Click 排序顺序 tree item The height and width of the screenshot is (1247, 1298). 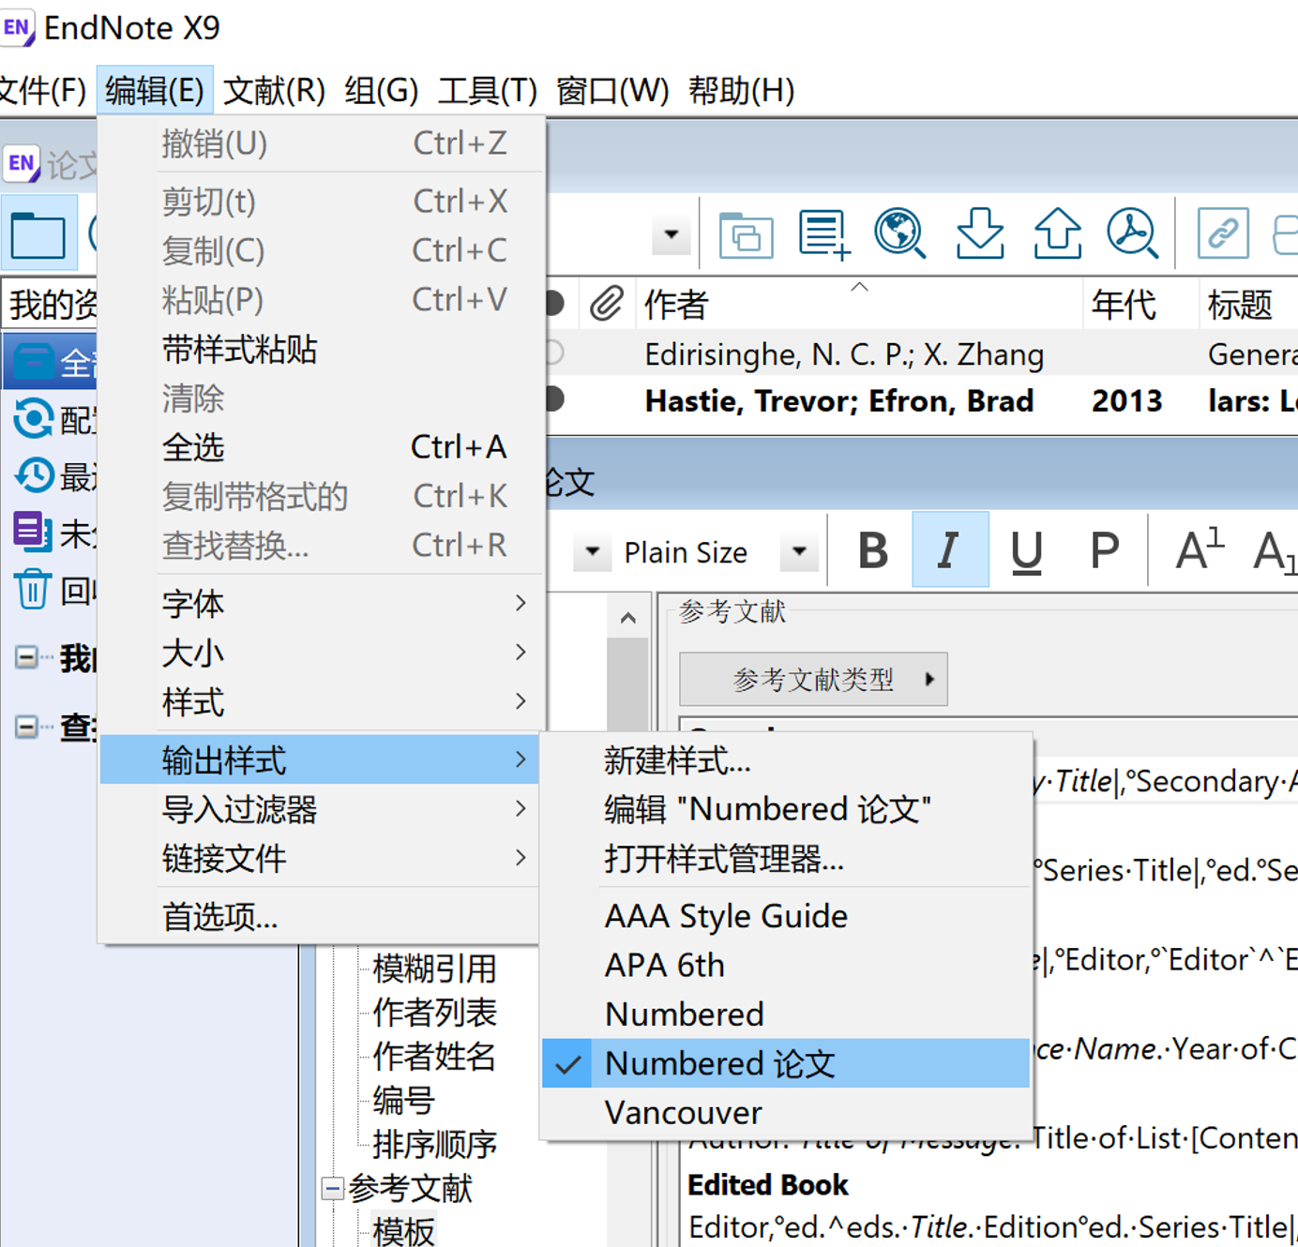[x=434, y=1144]
